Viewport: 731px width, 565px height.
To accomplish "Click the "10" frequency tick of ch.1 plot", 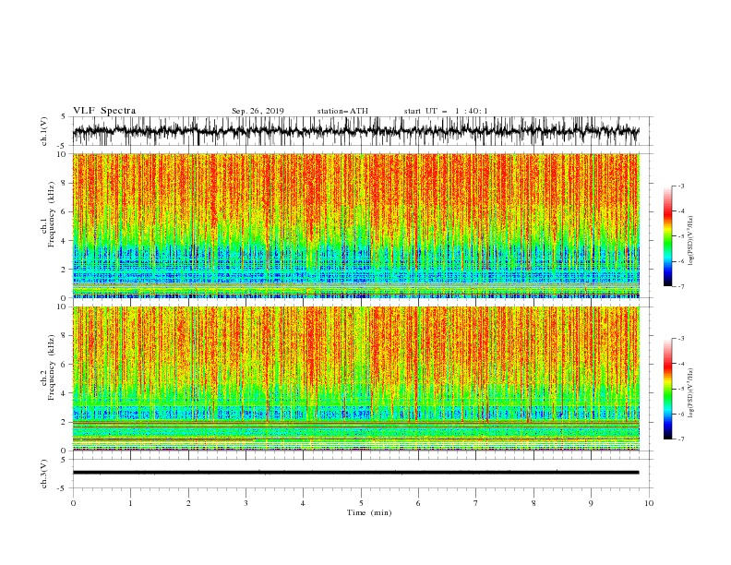I will (x=62, y=154).
